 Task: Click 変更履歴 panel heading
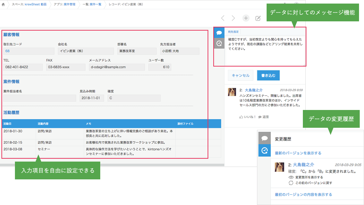click(283, 139)
